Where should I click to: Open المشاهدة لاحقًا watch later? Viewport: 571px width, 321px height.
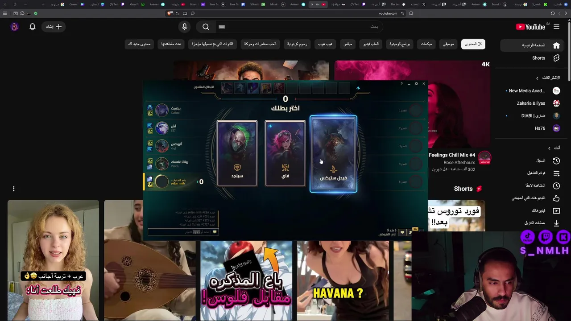coord(533,185)
